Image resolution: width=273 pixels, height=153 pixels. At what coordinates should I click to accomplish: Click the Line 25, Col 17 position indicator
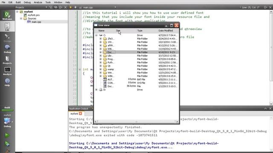tap(250, 7)
